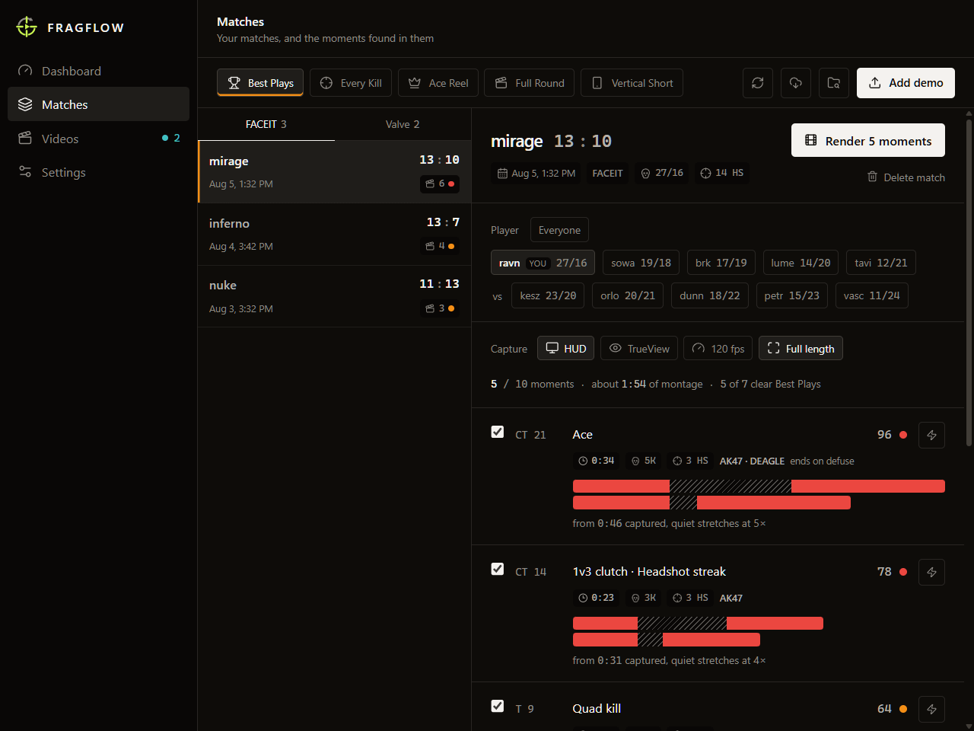Select the Vertical Short preset
This screenshot has width=974, height=731.
click(632, 83)
